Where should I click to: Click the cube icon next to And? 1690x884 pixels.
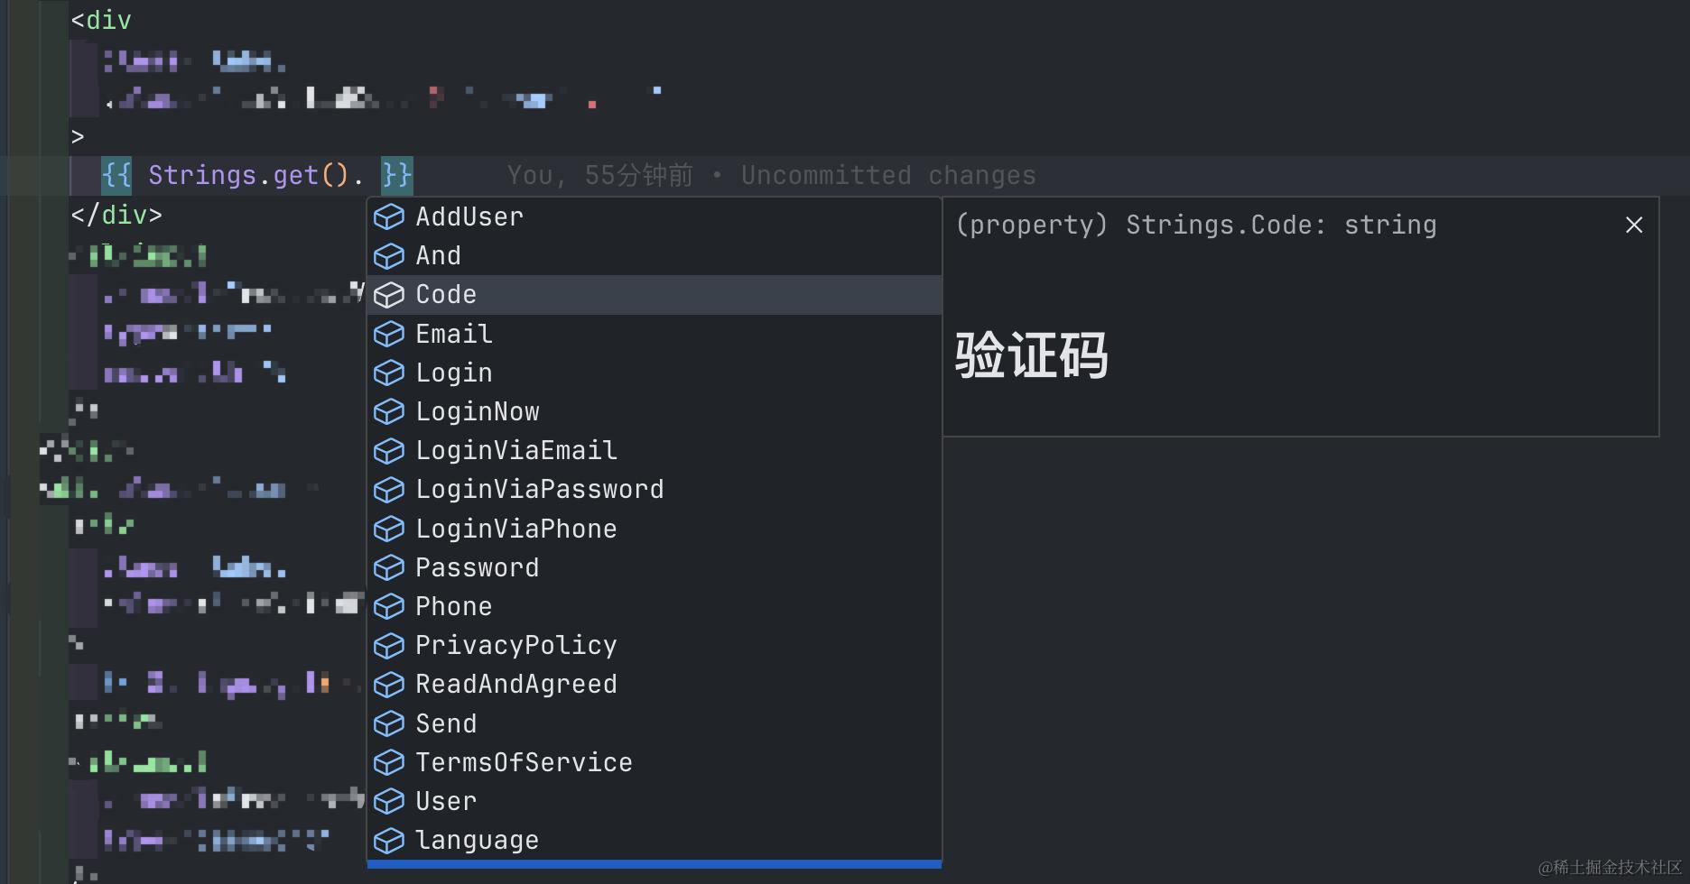pos(389,256)
